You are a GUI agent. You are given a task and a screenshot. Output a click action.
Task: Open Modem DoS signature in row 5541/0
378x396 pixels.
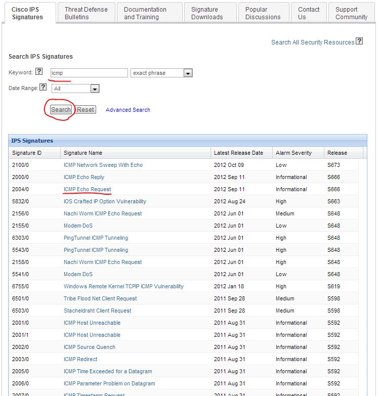(x=78, y=274)
